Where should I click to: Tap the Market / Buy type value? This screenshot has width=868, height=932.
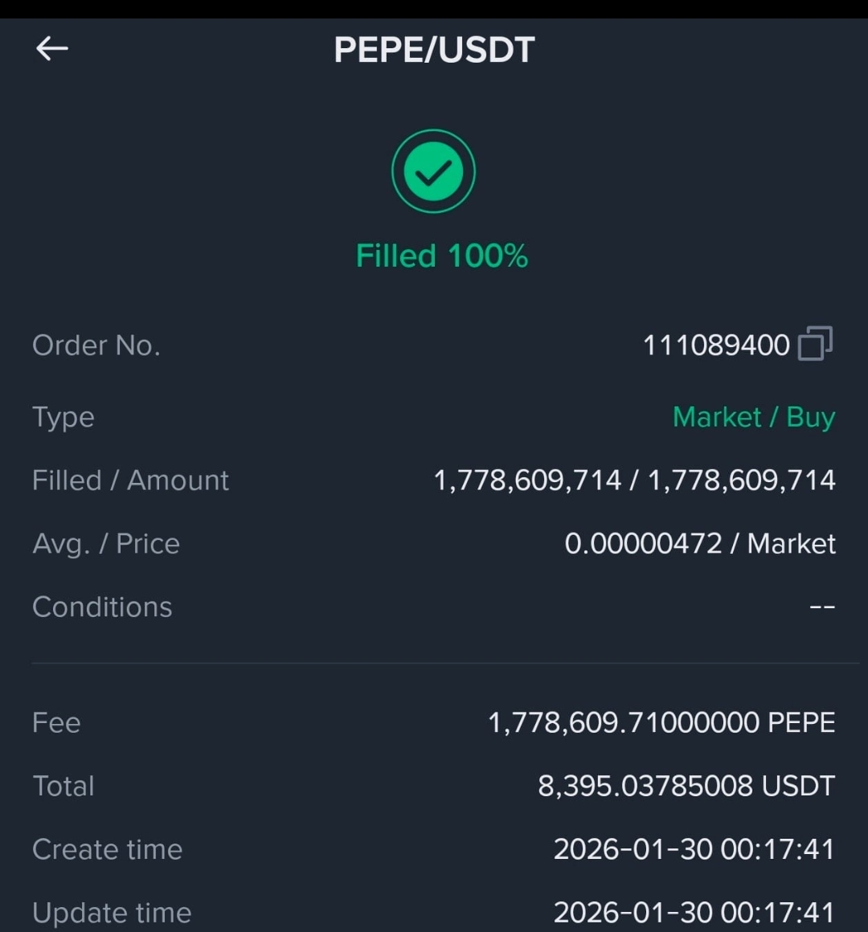click(x=754, y=417)
